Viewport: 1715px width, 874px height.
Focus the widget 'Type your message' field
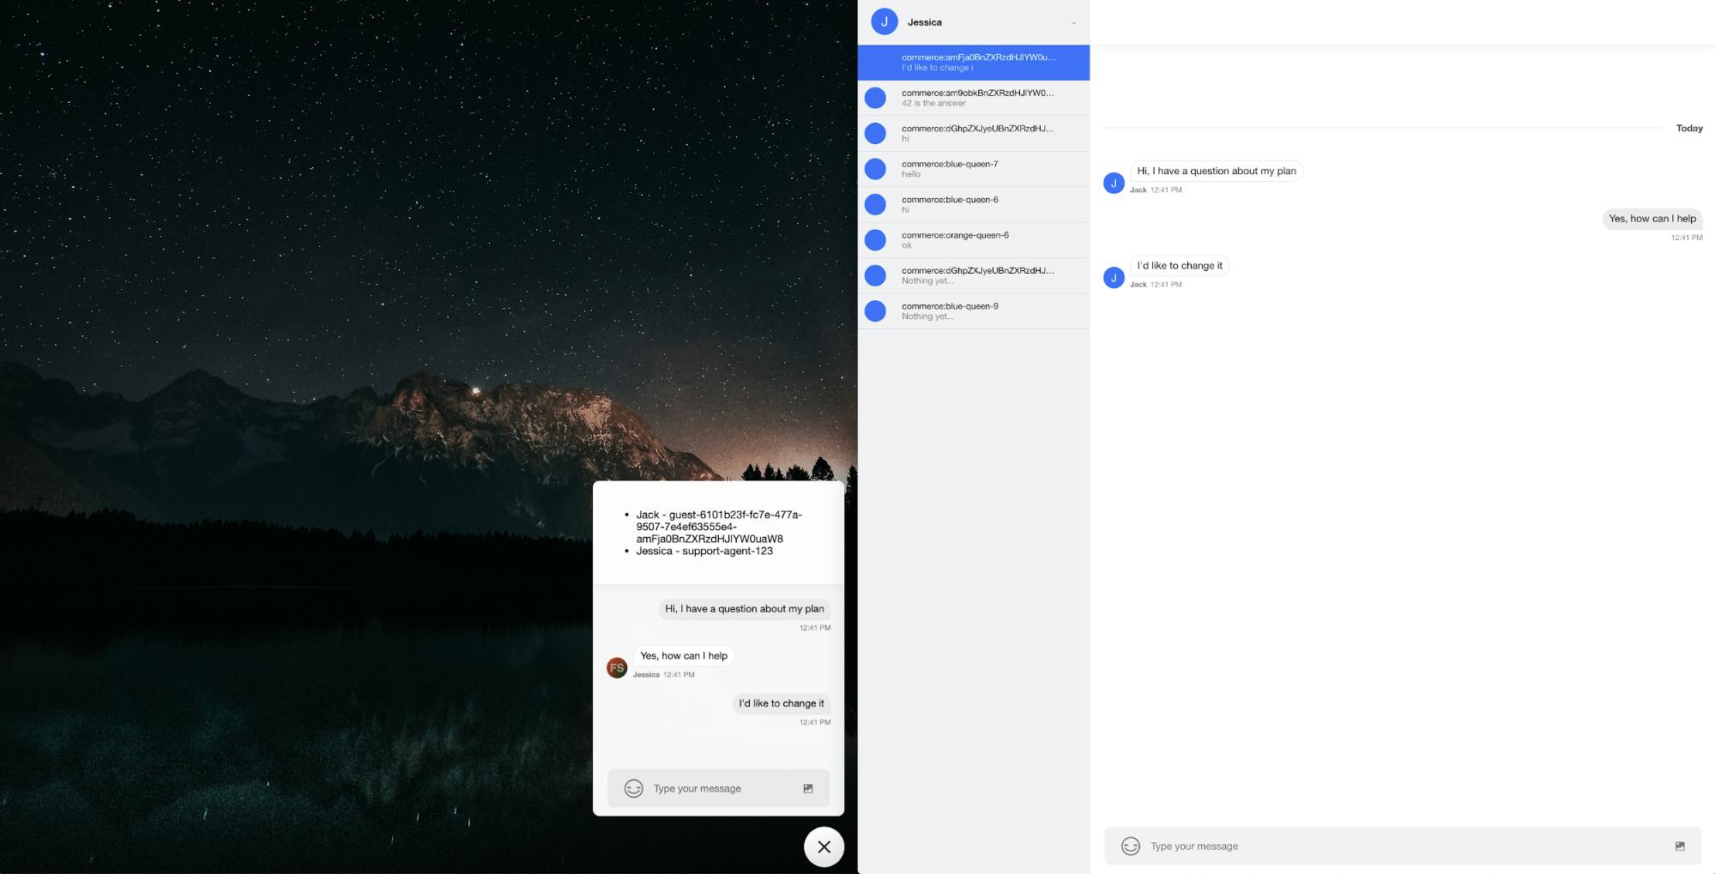click(x=721, y=788)
